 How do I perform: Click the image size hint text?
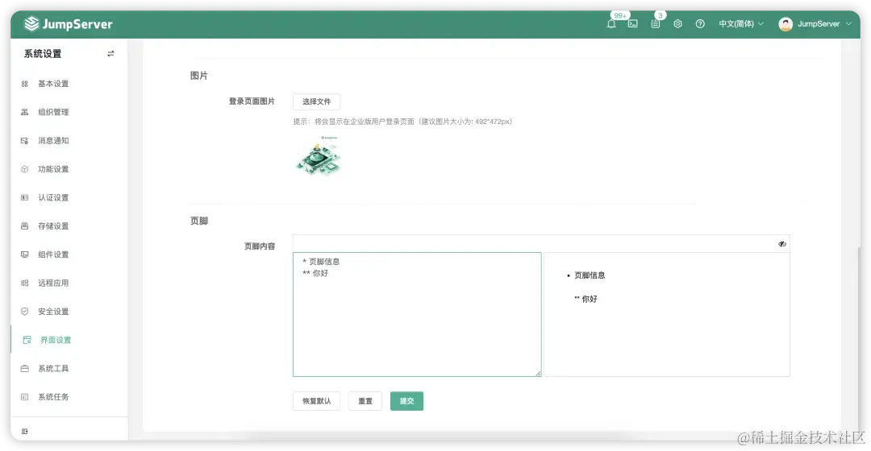tap(402, 122)
